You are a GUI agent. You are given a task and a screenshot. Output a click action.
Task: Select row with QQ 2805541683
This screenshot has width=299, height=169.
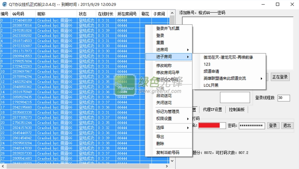pos(84,159)
